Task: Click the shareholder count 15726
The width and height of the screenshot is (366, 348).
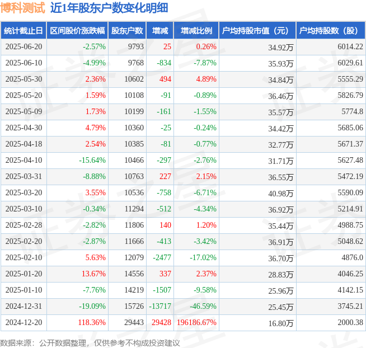Action: [134, 306]
